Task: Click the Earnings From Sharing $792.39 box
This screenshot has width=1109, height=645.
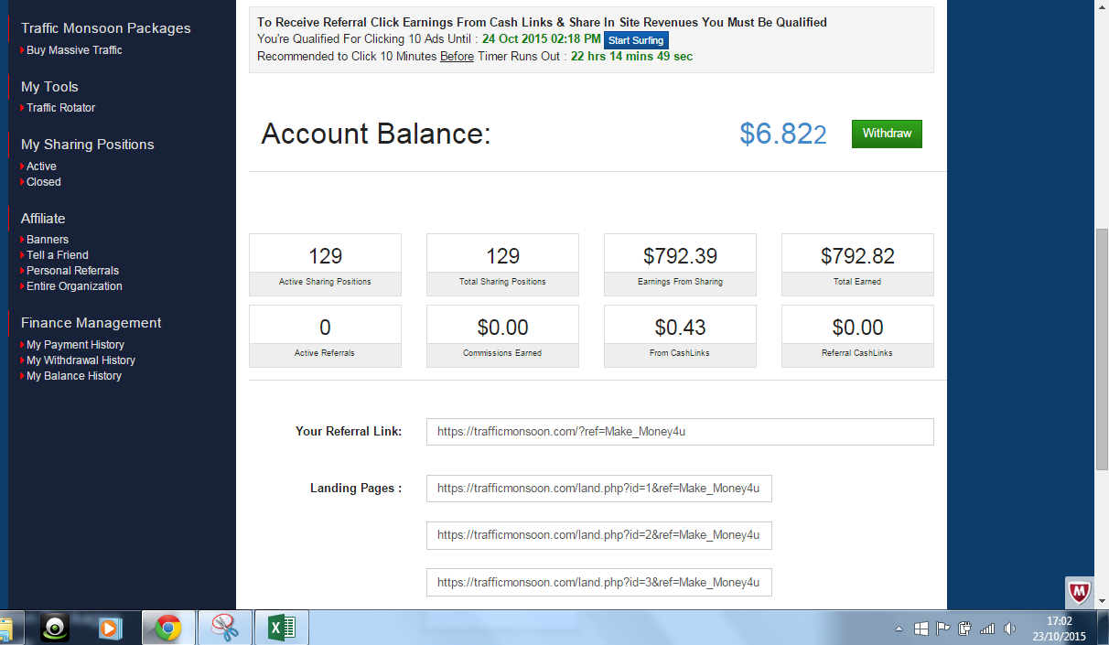Action: click(680, 264)
